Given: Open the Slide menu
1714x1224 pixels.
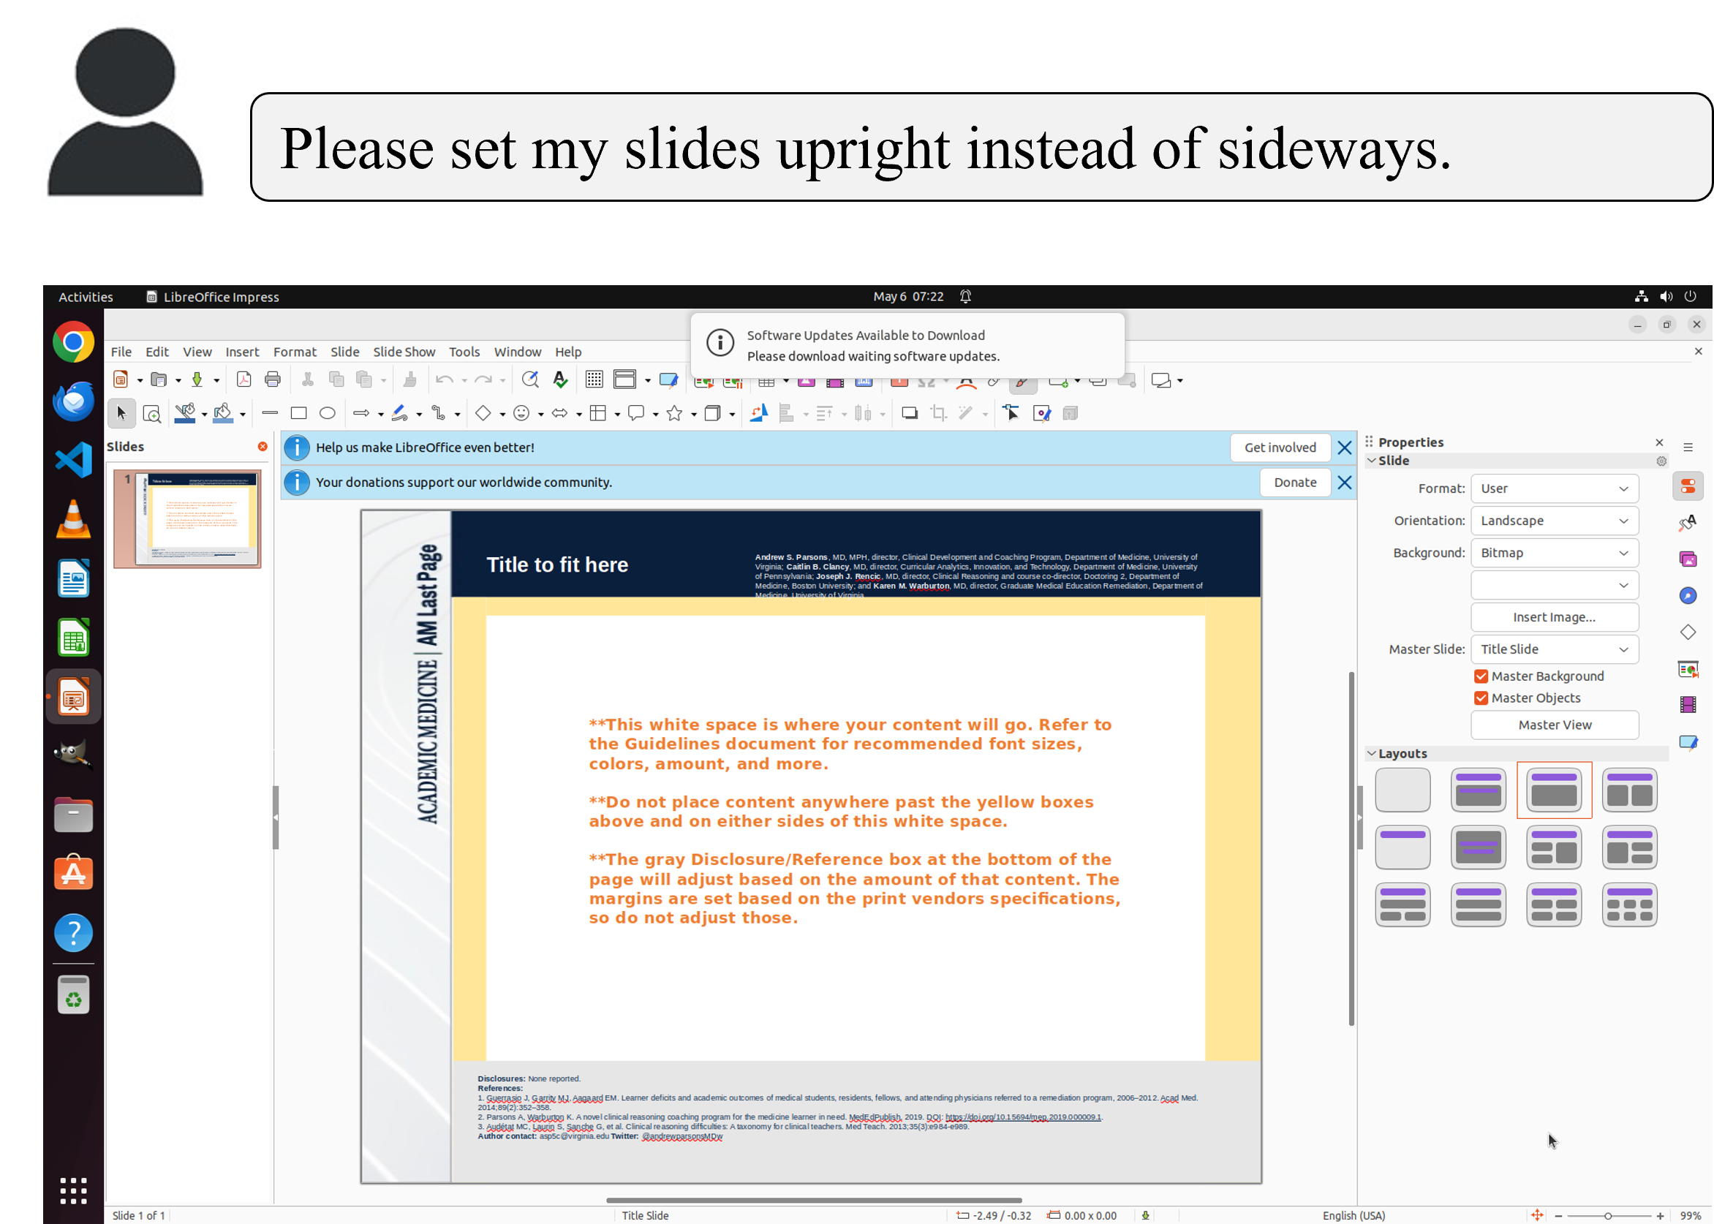Looking at the screenshot, I should [344, 352].
